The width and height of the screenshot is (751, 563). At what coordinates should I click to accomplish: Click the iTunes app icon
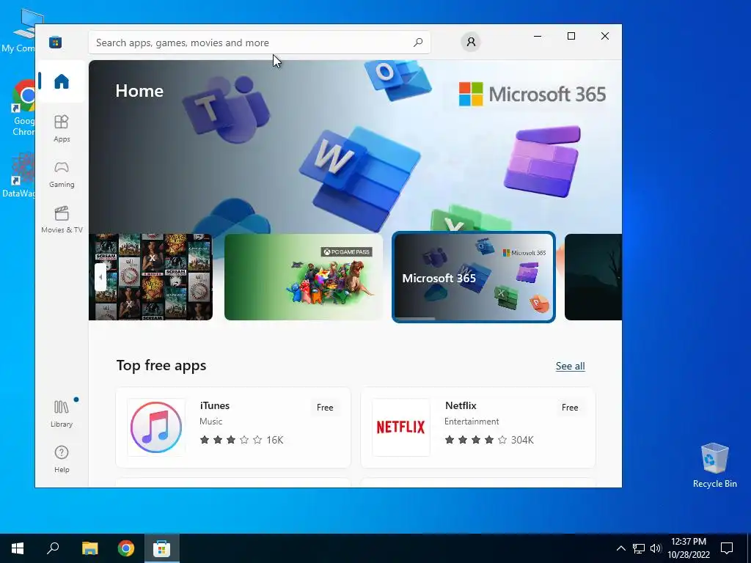click(x=156, y=427)
